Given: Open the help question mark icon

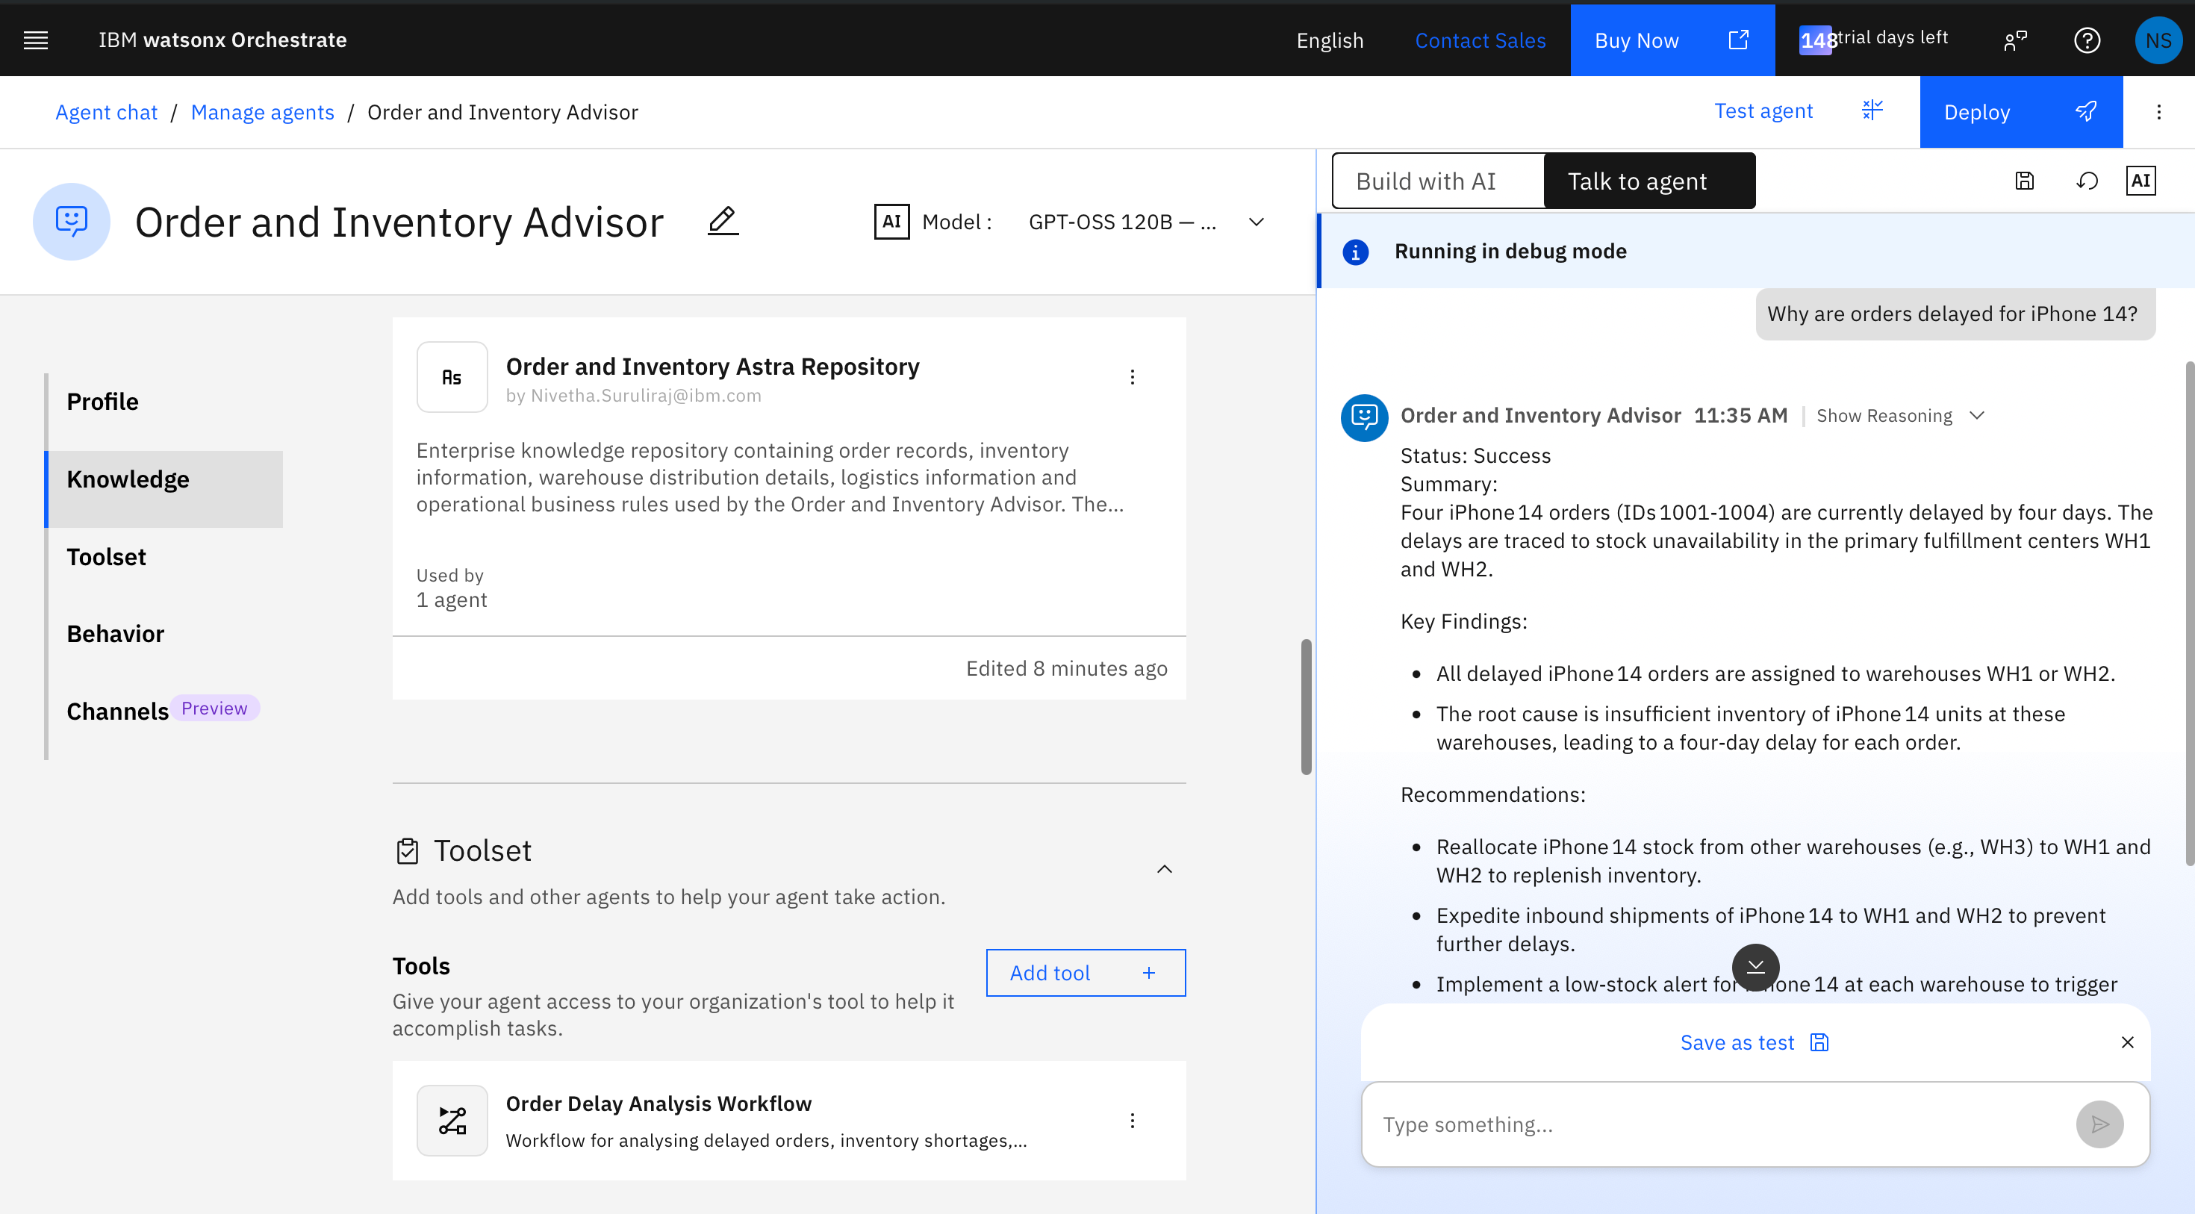Looking at the screenshot, I should pos(2087,40).
